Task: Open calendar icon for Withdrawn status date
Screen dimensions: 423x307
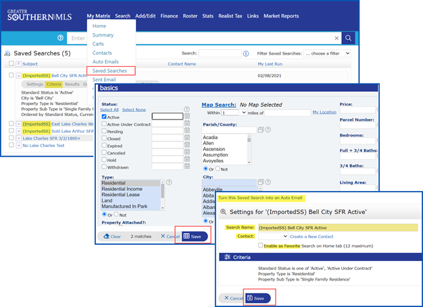Action: click(x=187, y=166)
